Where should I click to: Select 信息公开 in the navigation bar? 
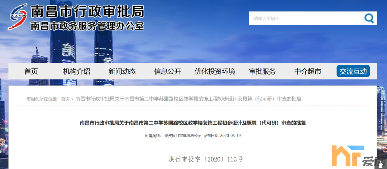tap(168, 71)
